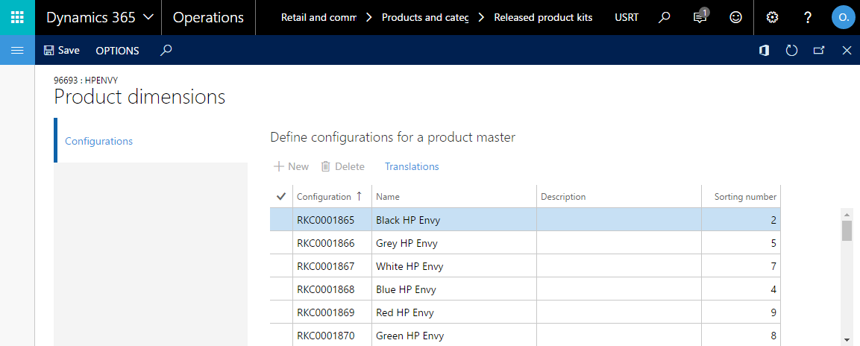Open the OPTIONS menu tab
The height and width of the screenshot is (346, 860).
click(x=117, y=51)
